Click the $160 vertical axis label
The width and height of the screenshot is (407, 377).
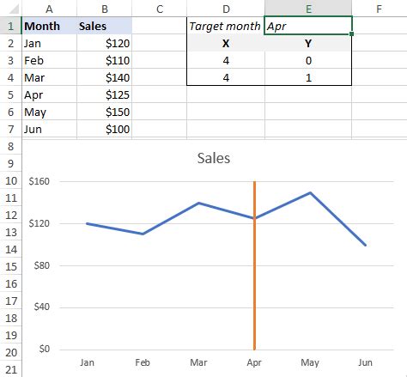39,181
